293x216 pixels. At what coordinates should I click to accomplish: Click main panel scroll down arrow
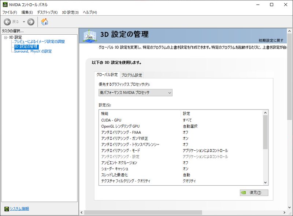click(x=289, y=207)
